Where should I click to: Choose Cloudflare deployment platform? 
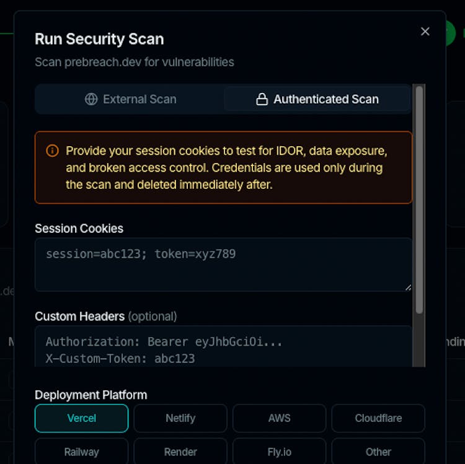click(x=378, y=418)
